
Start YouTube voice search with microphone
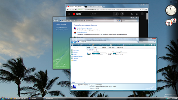tap(122, 14)
